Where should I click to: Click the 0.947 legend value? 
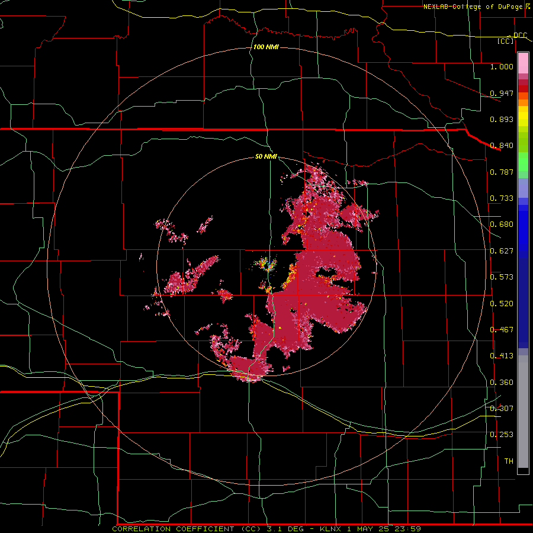pyautogui.click(x=502, y=93)
